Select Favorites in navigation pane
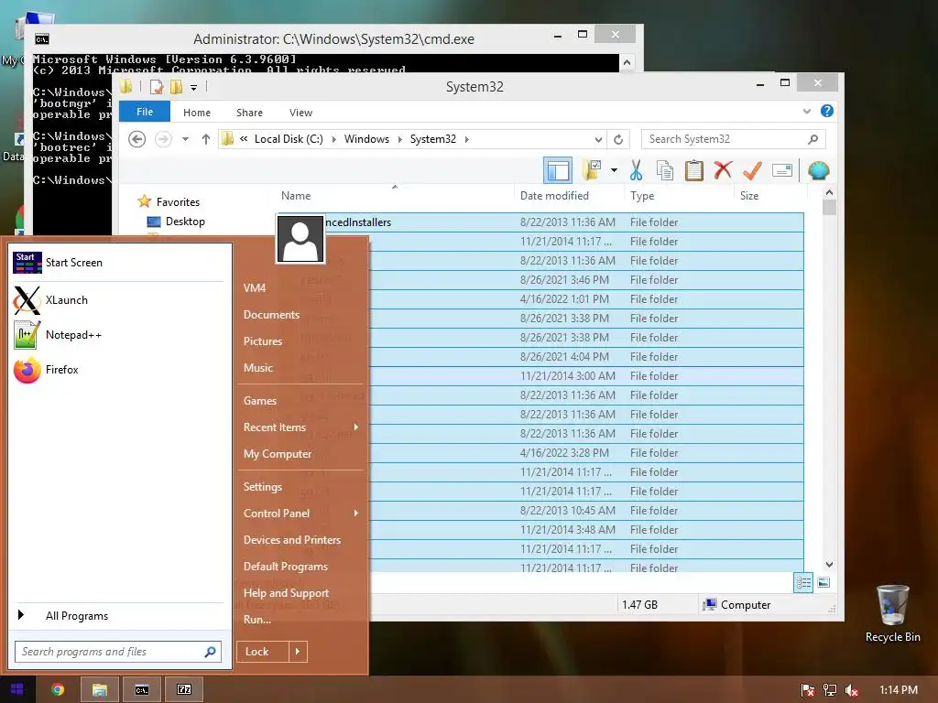938x703 pixels. (x=178, y=202)
